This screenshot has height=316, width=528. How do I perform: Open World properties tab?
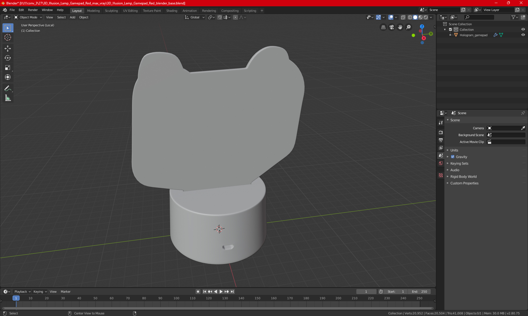(x=441, y=163)
